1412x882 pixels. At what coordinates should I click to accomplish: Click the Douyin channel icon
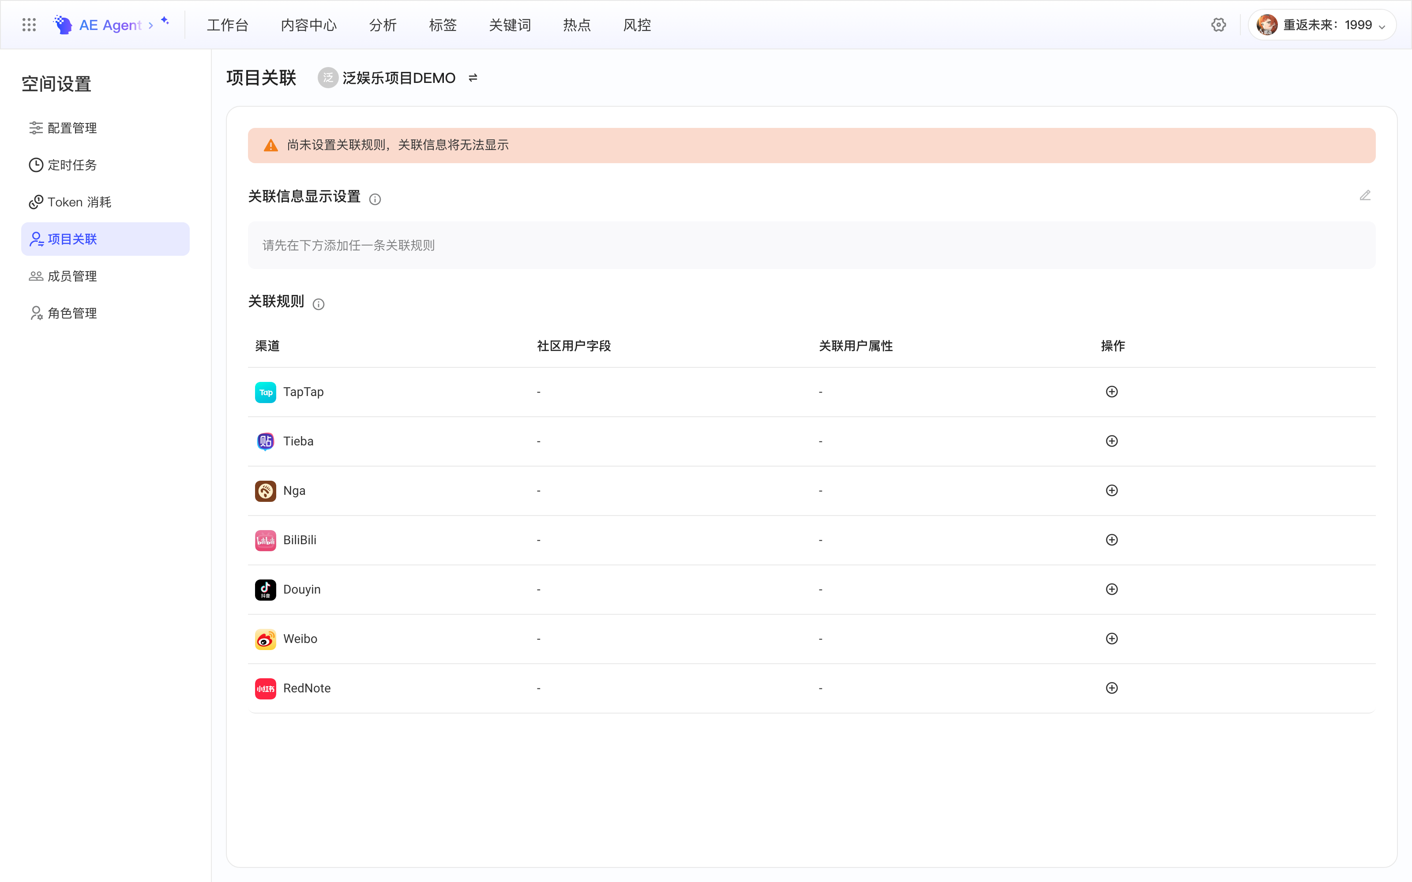266,590
